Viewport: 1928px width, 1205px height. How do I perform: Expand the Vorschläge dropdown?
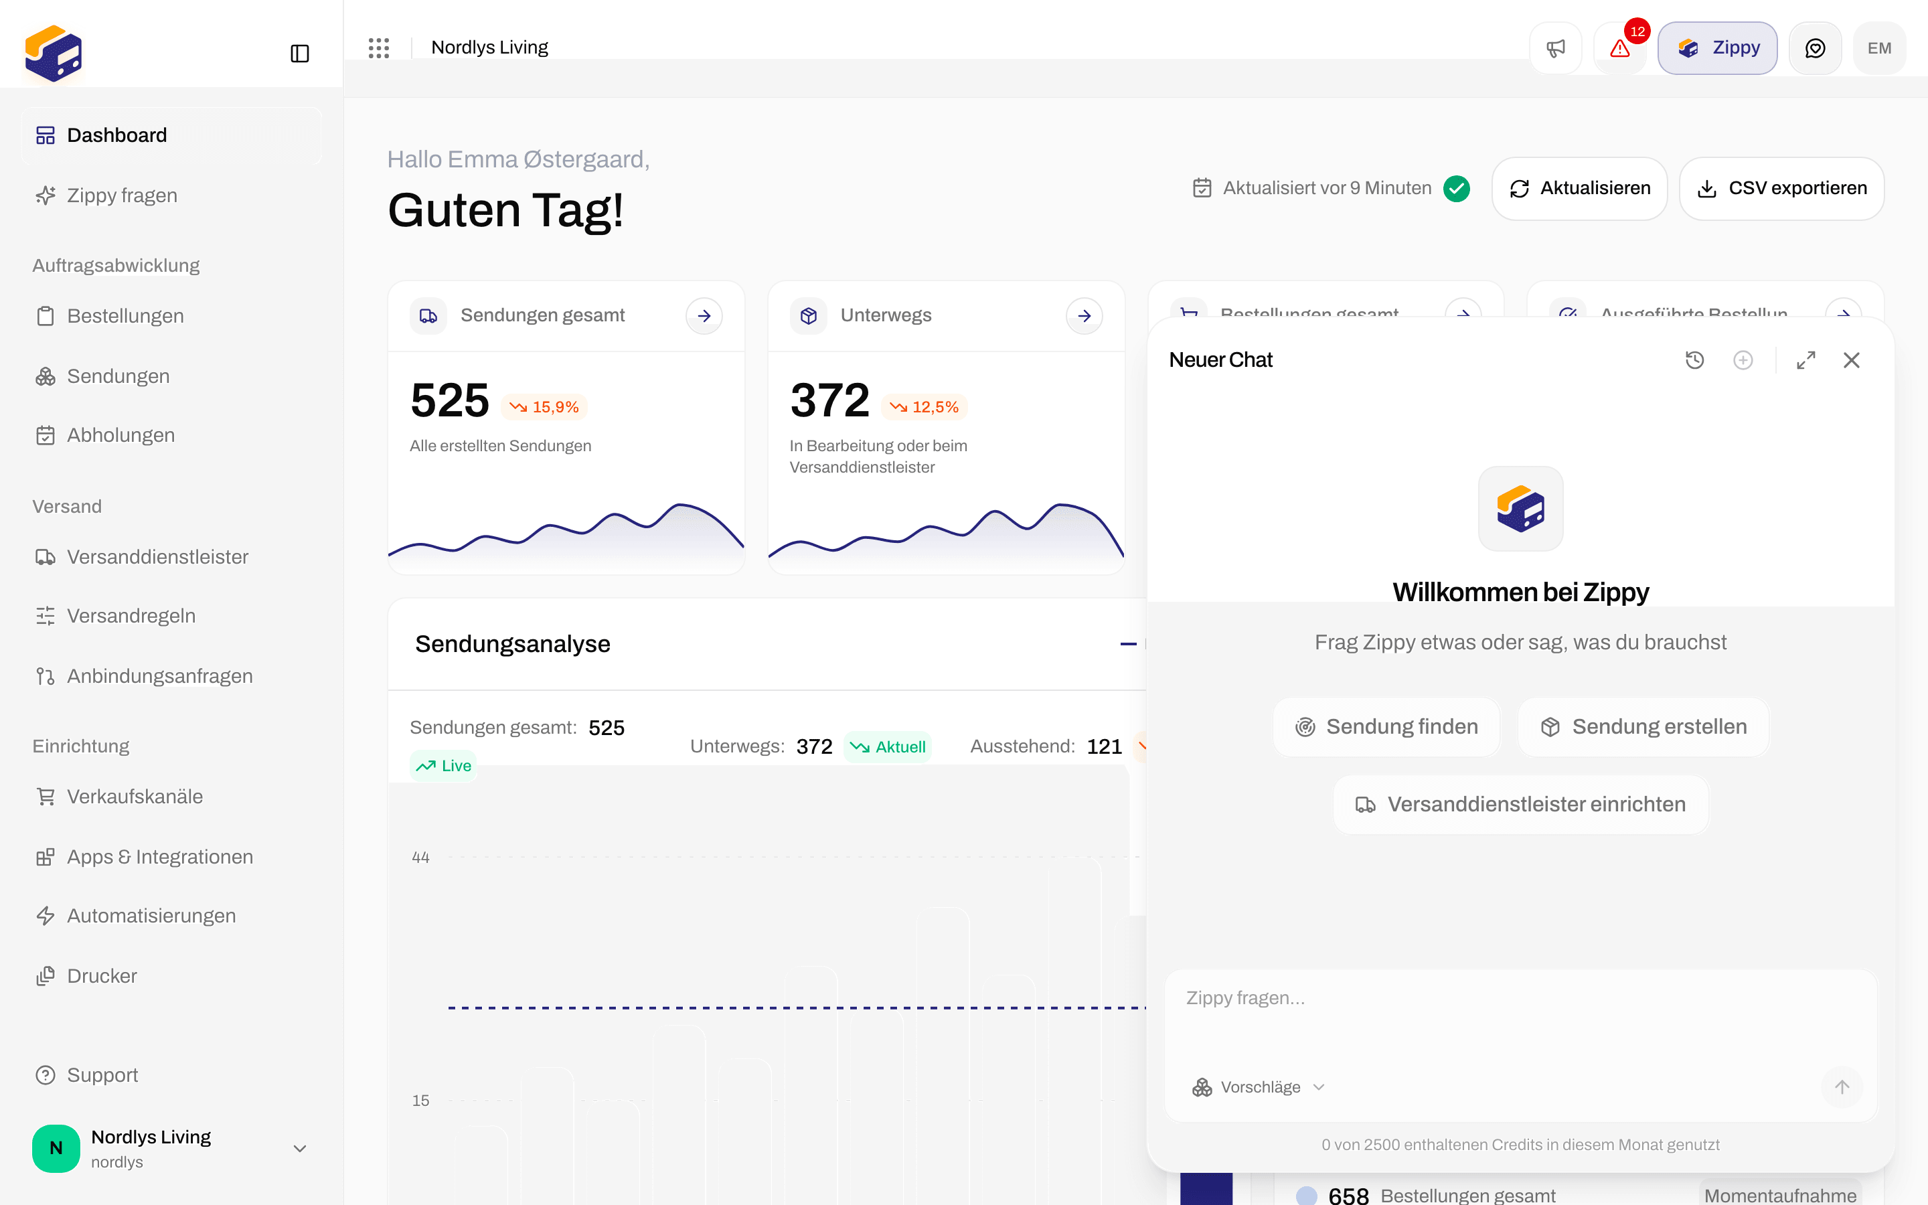(x=1258, y=1087)
